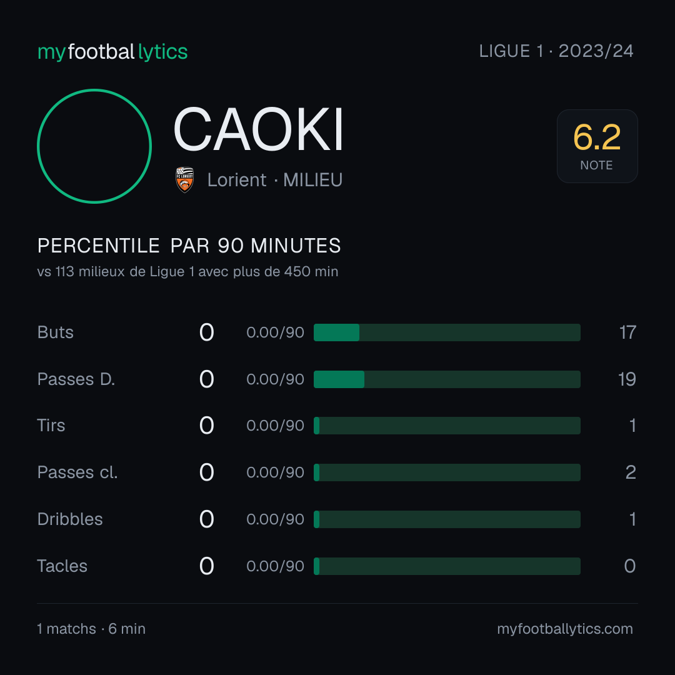Click the myfootballytics logo

pyautogui.click(x=112, y=52)
